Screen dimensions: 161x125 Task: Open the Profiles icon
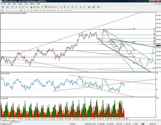click(7, 7)
